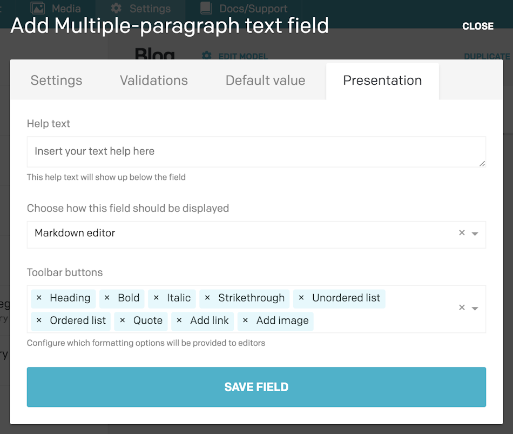Open the Validations tab
Viewport: 513px width, 434px height.
[153, 80]
